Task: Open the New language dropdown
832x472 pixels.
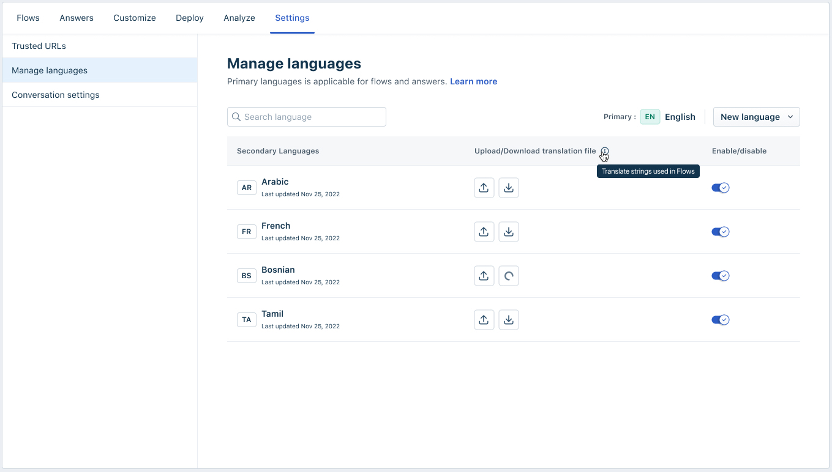Action: (x=756, y=117)
